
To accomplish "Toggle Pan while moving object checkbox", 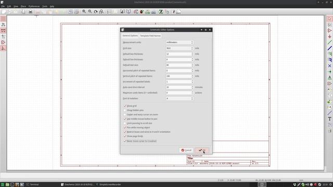I will (x=125, y=127).
